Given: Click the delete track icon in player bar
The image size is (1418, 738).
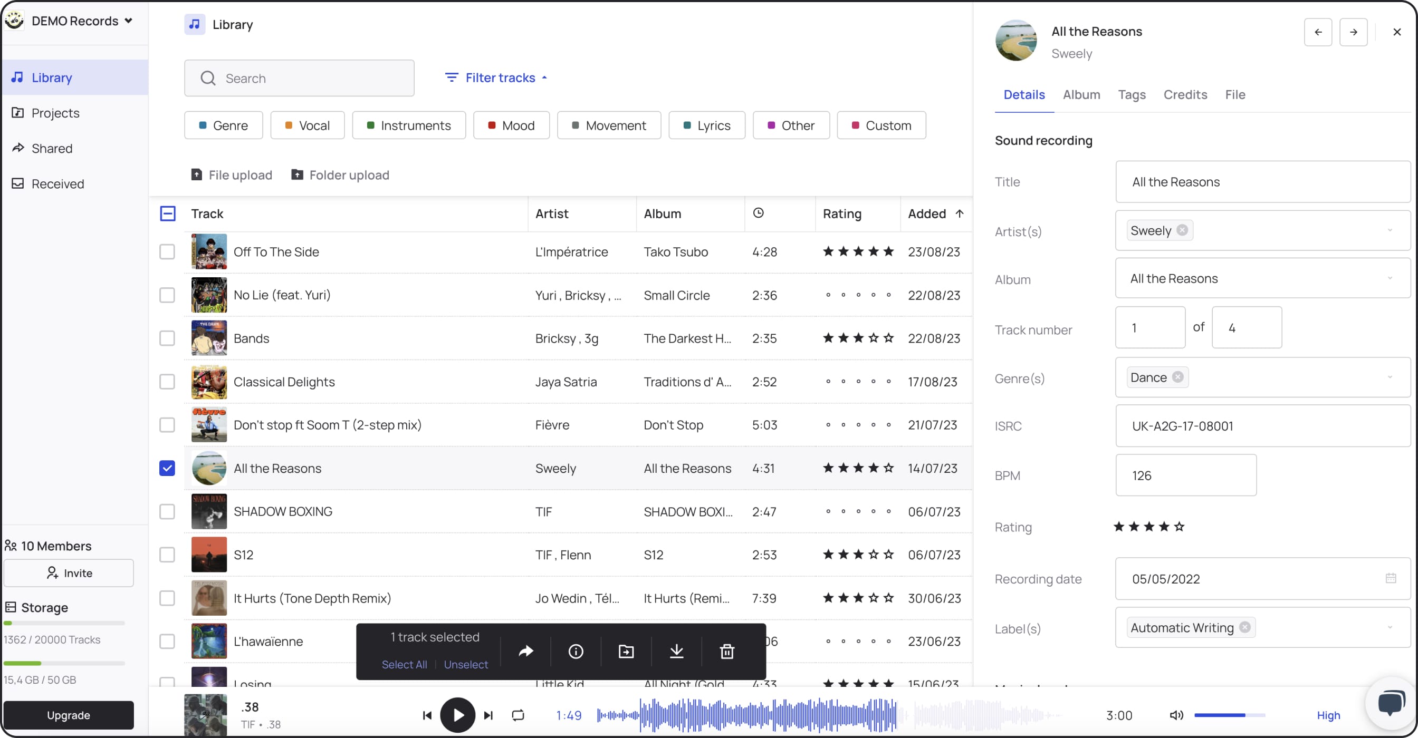Looking at the screenshot, I should pos(727,651).
